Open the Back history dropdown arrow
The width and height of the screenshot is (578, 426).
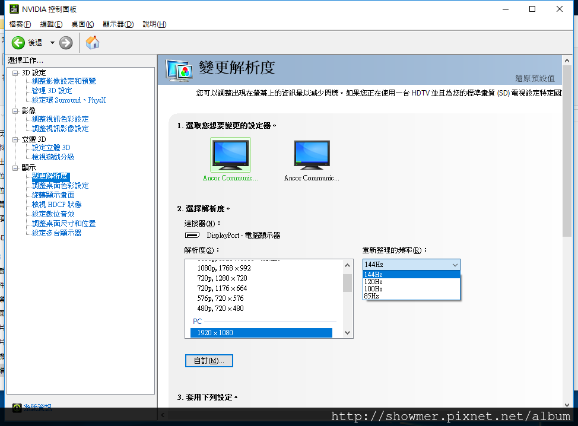pos(52,43)
